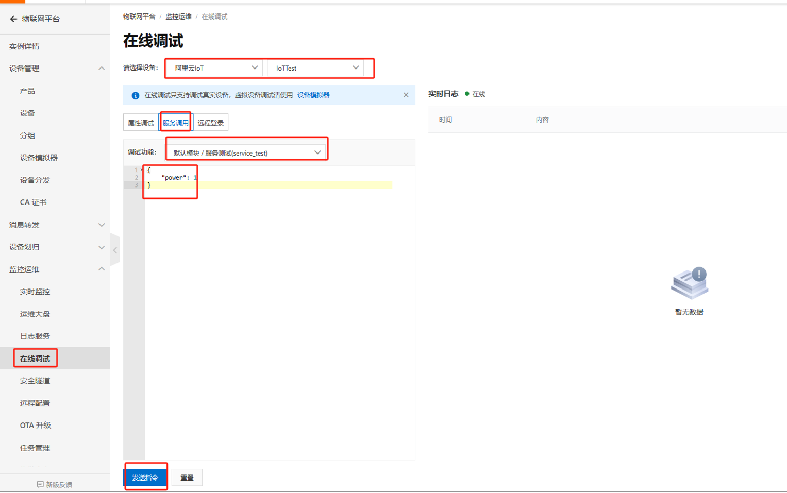Collapse the 设备管理 menu section

click(x=102, y=69)
